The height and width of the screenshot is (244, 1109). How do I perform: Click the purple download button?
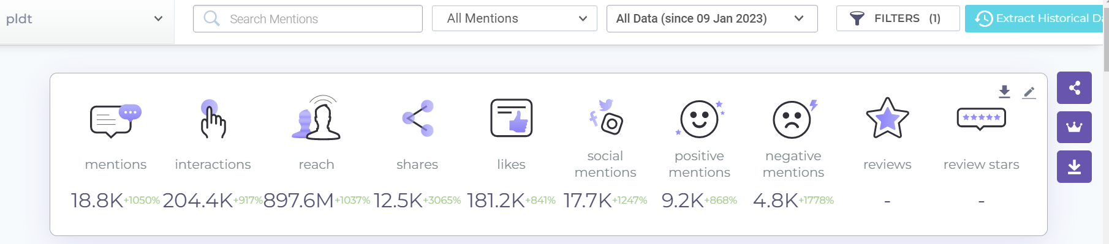[x=1074, y=166]
